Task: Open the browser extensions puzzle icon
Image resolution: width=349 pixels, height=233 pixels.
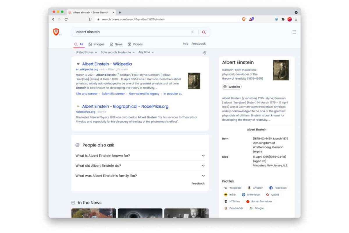Action: click(x=283, y=19)
